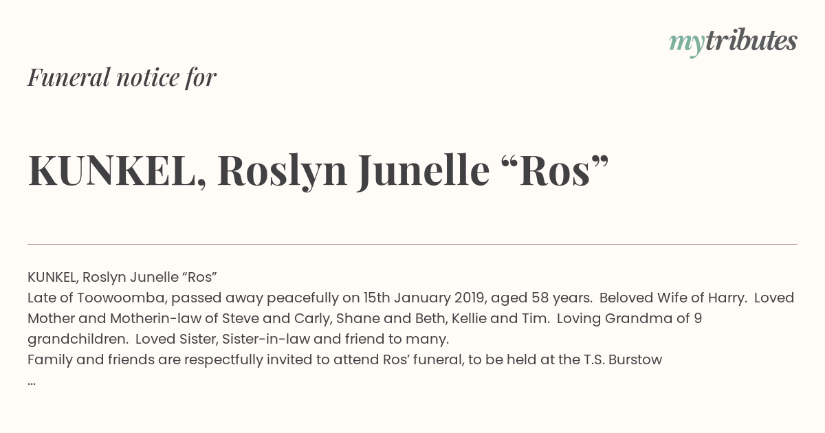Click 'Junelle' in the large heading

423,171
